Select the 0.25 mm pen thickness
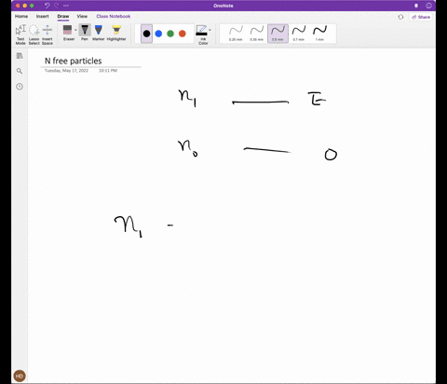 click(x=236, y=34)
